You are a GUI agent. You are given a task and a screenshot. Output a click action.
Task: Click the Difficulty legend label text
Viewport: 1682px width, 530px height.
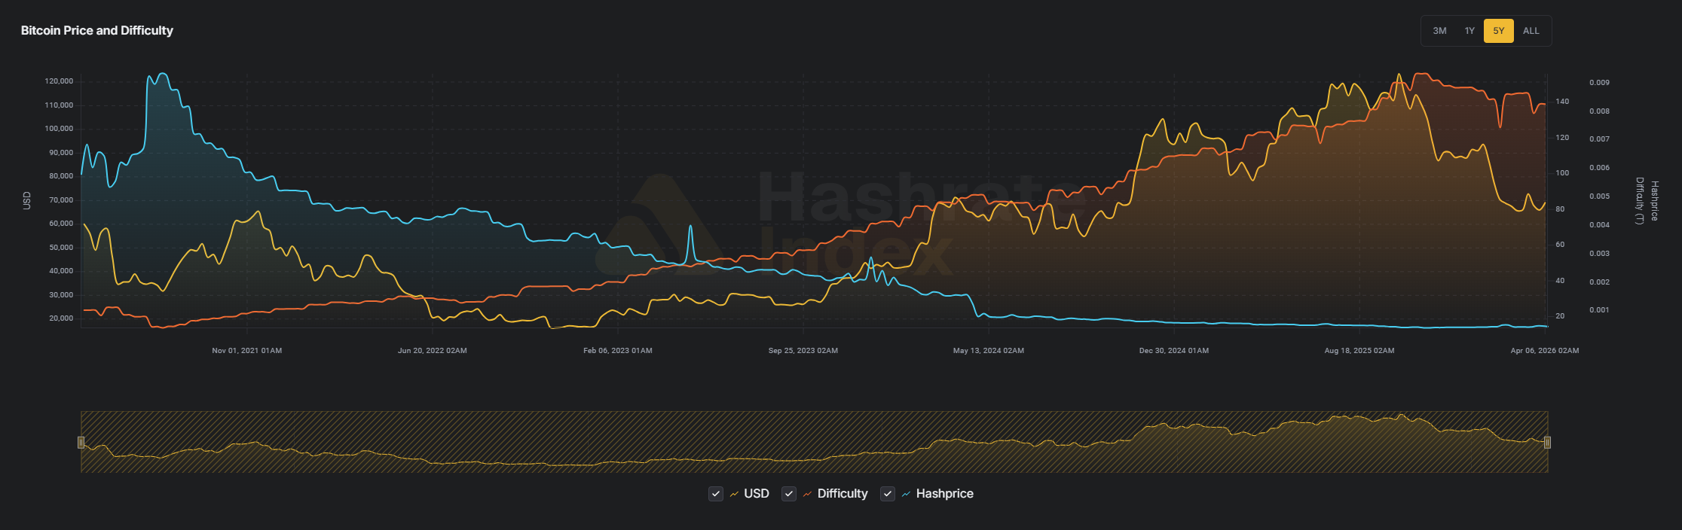point(843,494)
